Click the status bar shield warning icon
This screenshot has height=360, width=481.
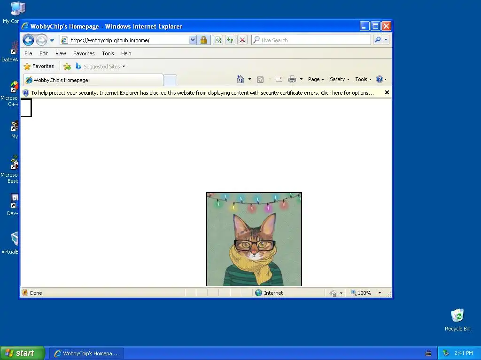pos(25,292)
